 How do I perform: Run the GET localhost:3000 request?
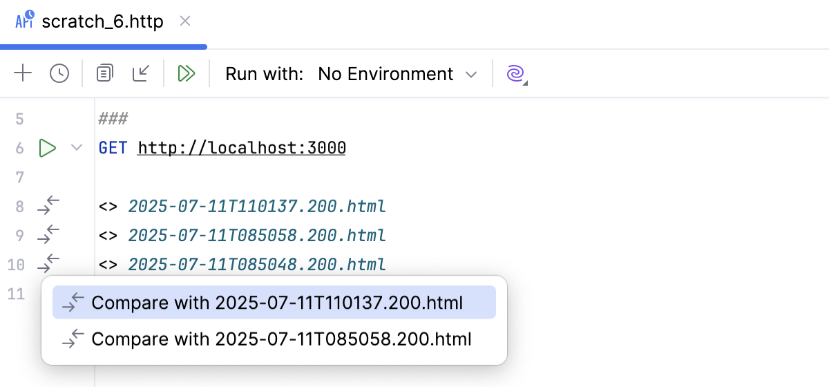pyautogui.click(x=47, y=148)
